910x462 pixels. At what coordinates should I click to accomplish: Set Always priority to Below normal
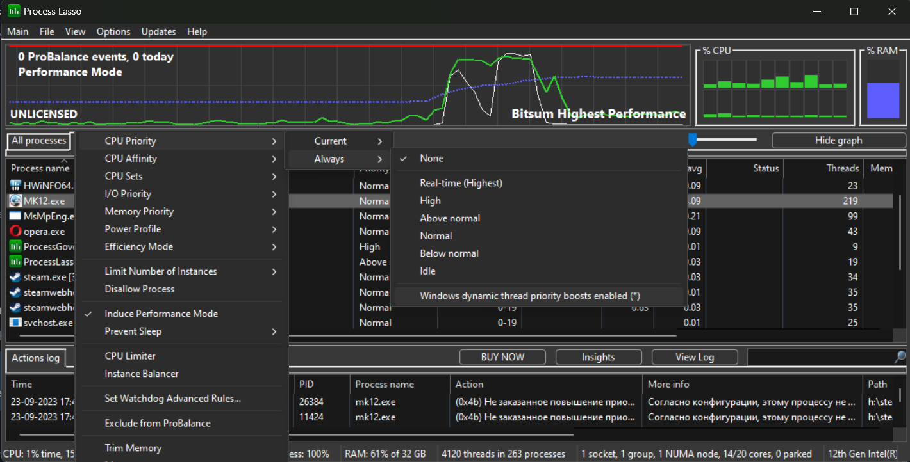click(538, 253)
